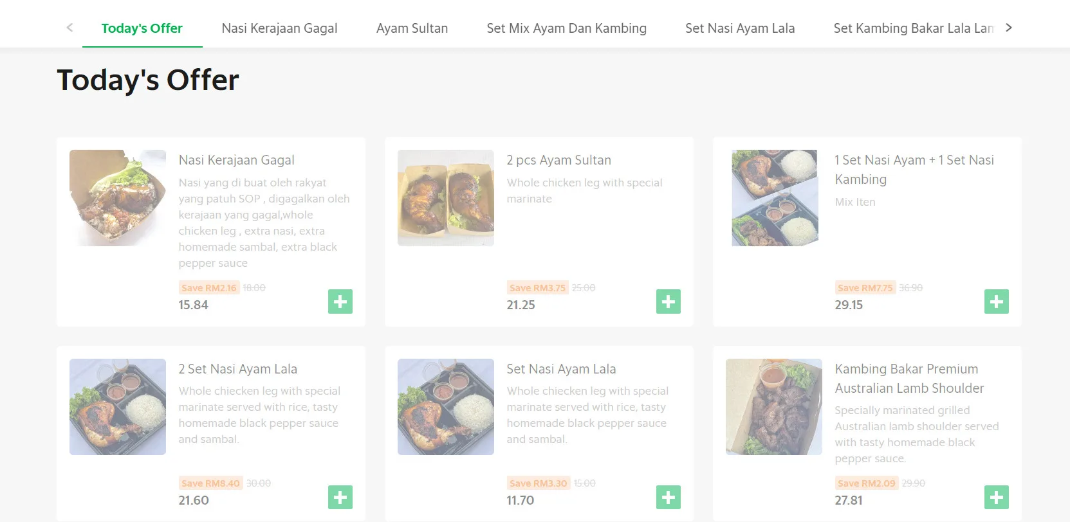The width and height of the screenshot is (1070, 522).
Task: Add Nasi Ayam + Nasi Kambing set
Action: click(x=996, y=301)
